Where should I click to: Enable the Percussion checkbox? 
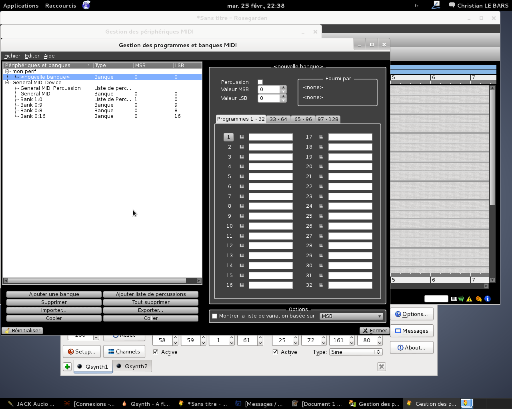pos(260,82)
